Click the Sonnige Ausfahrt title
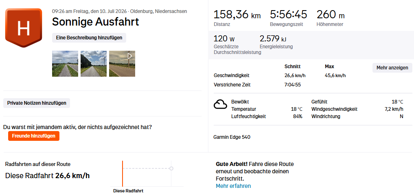Screen dimensions: 414x196 [95, 22]
